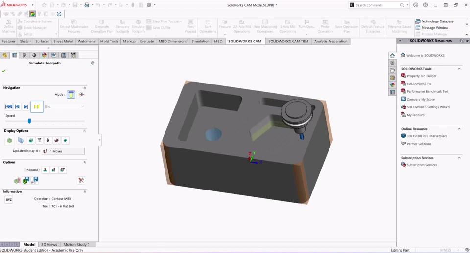Collapse the Navigation section
This screenshot has width=470, height=253.
click(85, 88)
